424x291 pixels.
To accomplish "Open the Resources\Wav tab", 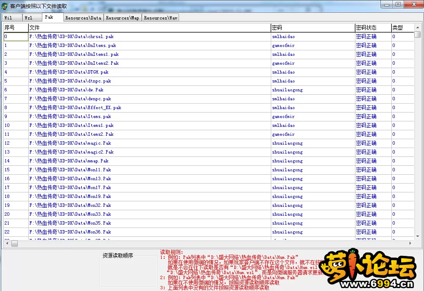I will pyautogui.click(x=161, y=18).
